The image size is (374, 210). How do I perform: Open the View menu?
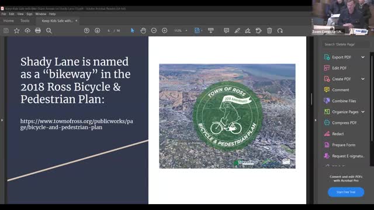click(x=20, y=14)
